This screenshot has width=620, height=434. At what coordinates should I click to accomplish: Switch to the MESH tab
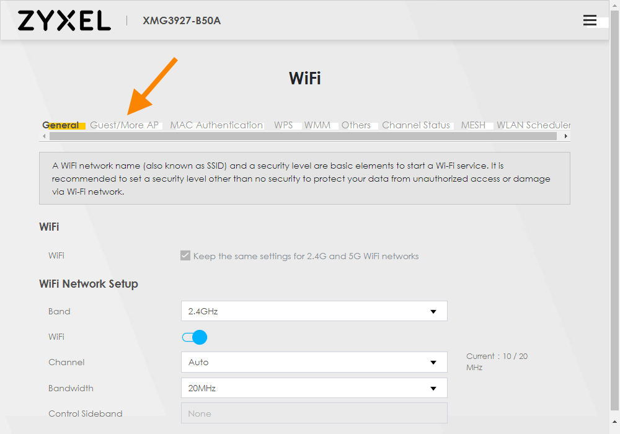473,125
